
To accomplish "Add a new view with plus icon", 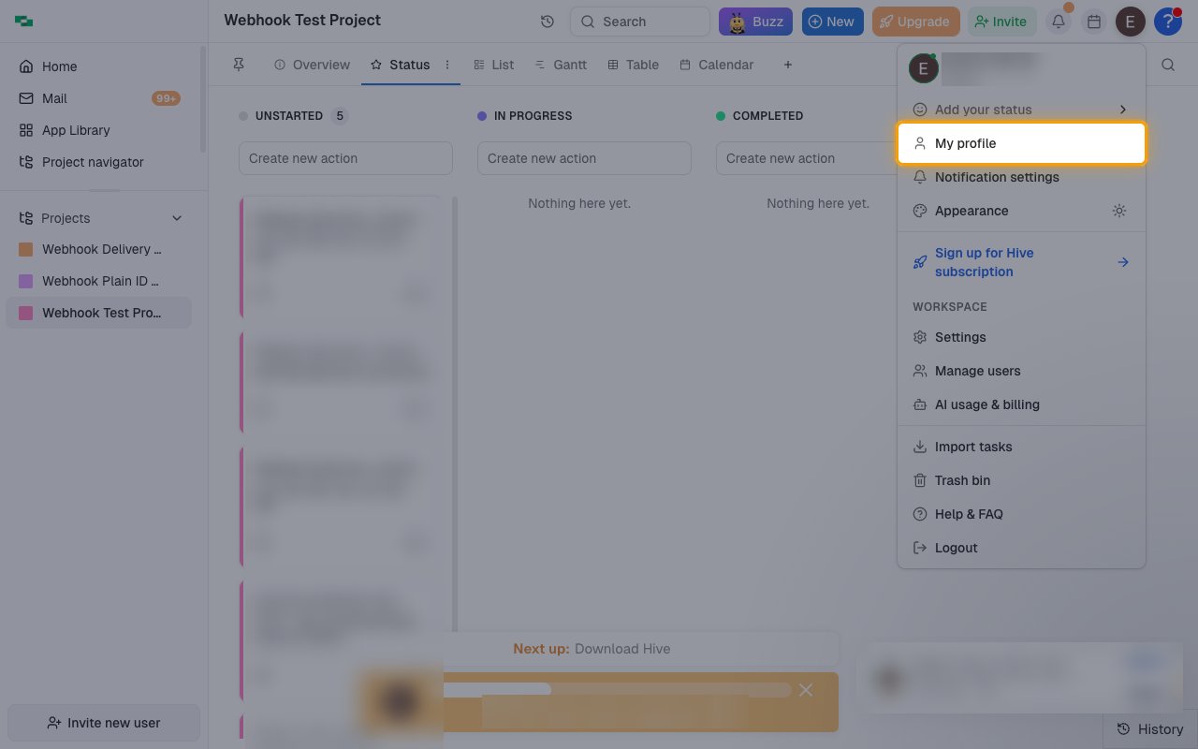I will coord(788,65).
